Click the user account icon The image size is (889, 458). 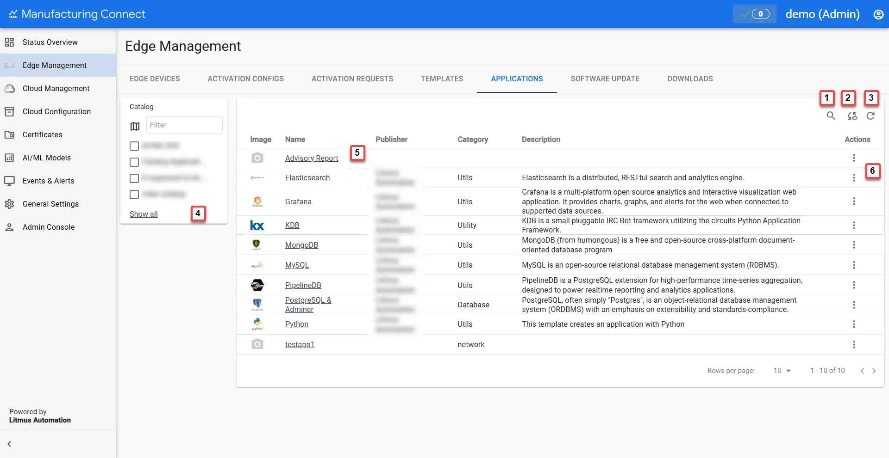878,14
